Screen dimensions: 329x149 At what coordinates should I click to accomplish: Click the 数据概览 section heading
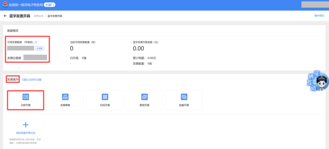click(13, 30)
